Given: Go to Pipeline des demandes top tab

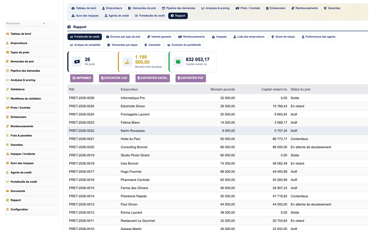Looking at the screenshot, I should click(179, 8).
